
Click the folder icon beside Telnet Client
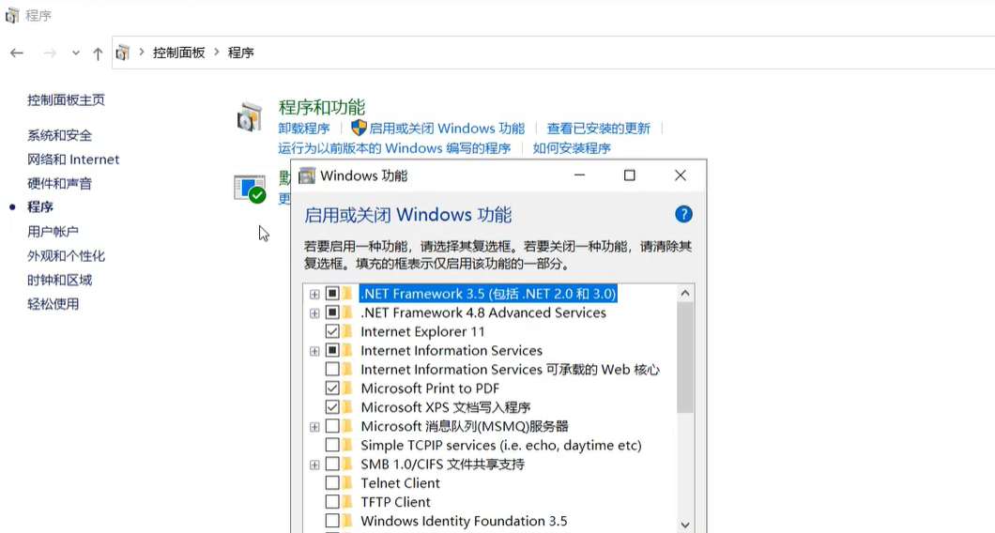pos(347,483)
